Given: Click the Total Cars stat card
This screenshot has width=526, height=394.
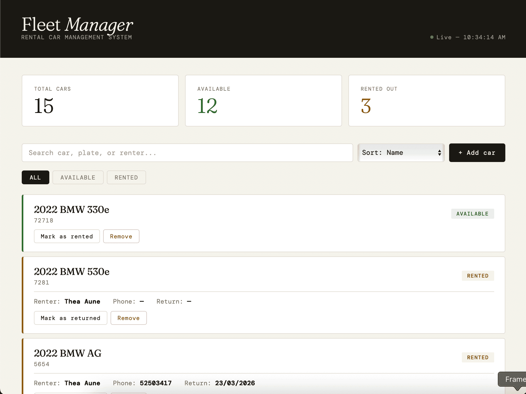Looking at the screenshot, I should pyautogui.click(x=100, y=101).
